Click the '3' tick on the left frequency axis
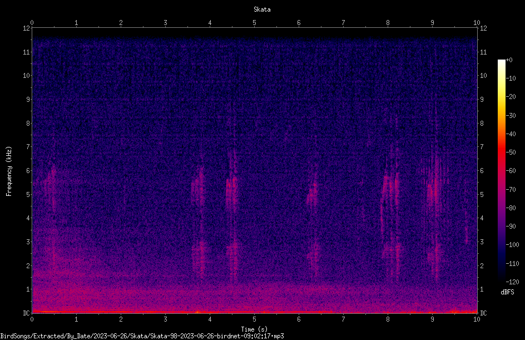Screen dimensions: 525x340 pyautogui.click(x=28, y=242)
